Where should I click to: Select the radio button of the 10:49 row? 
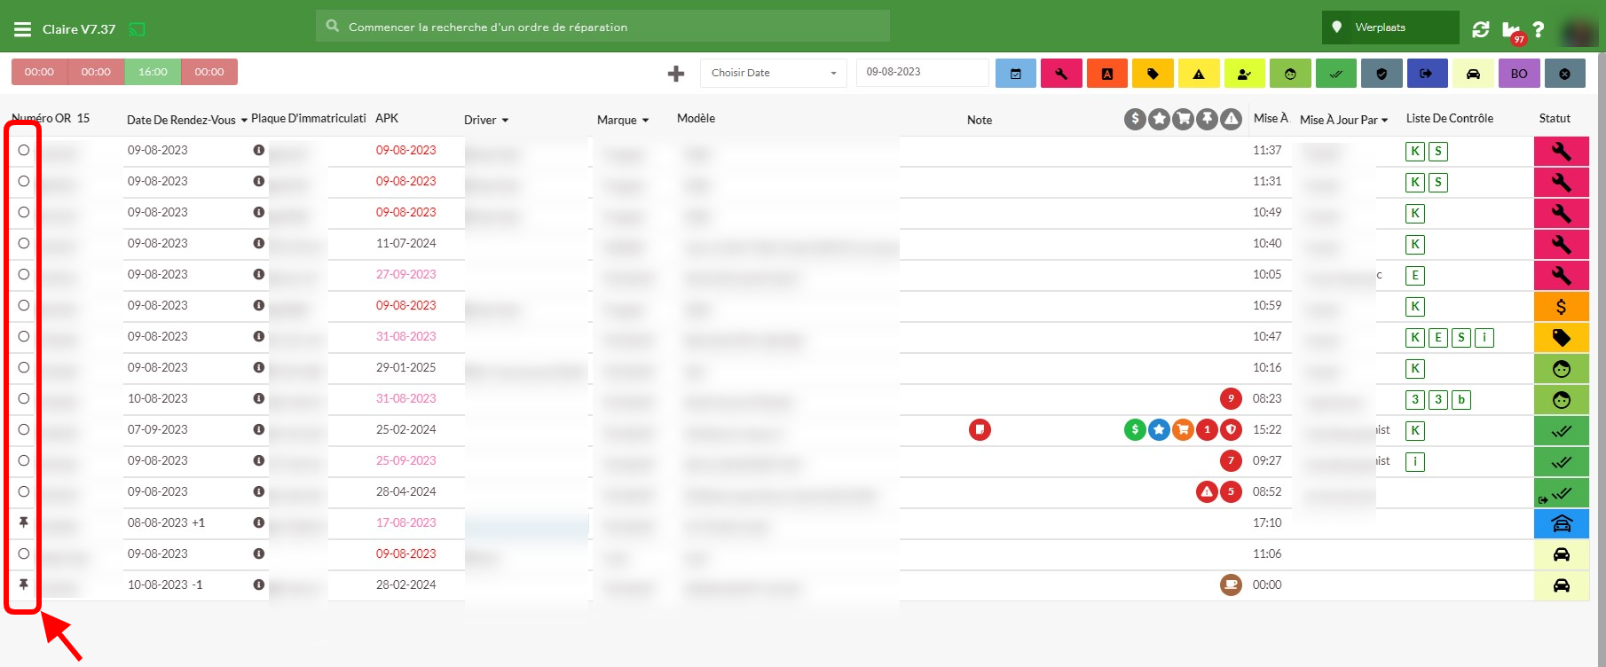pyautogui.click(x=24, y=212)
